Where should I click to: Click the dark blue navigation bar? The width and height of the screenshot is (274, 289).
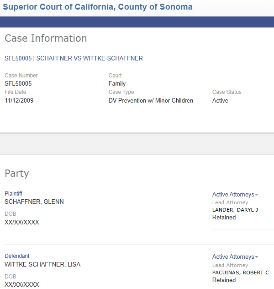[137, 22]
